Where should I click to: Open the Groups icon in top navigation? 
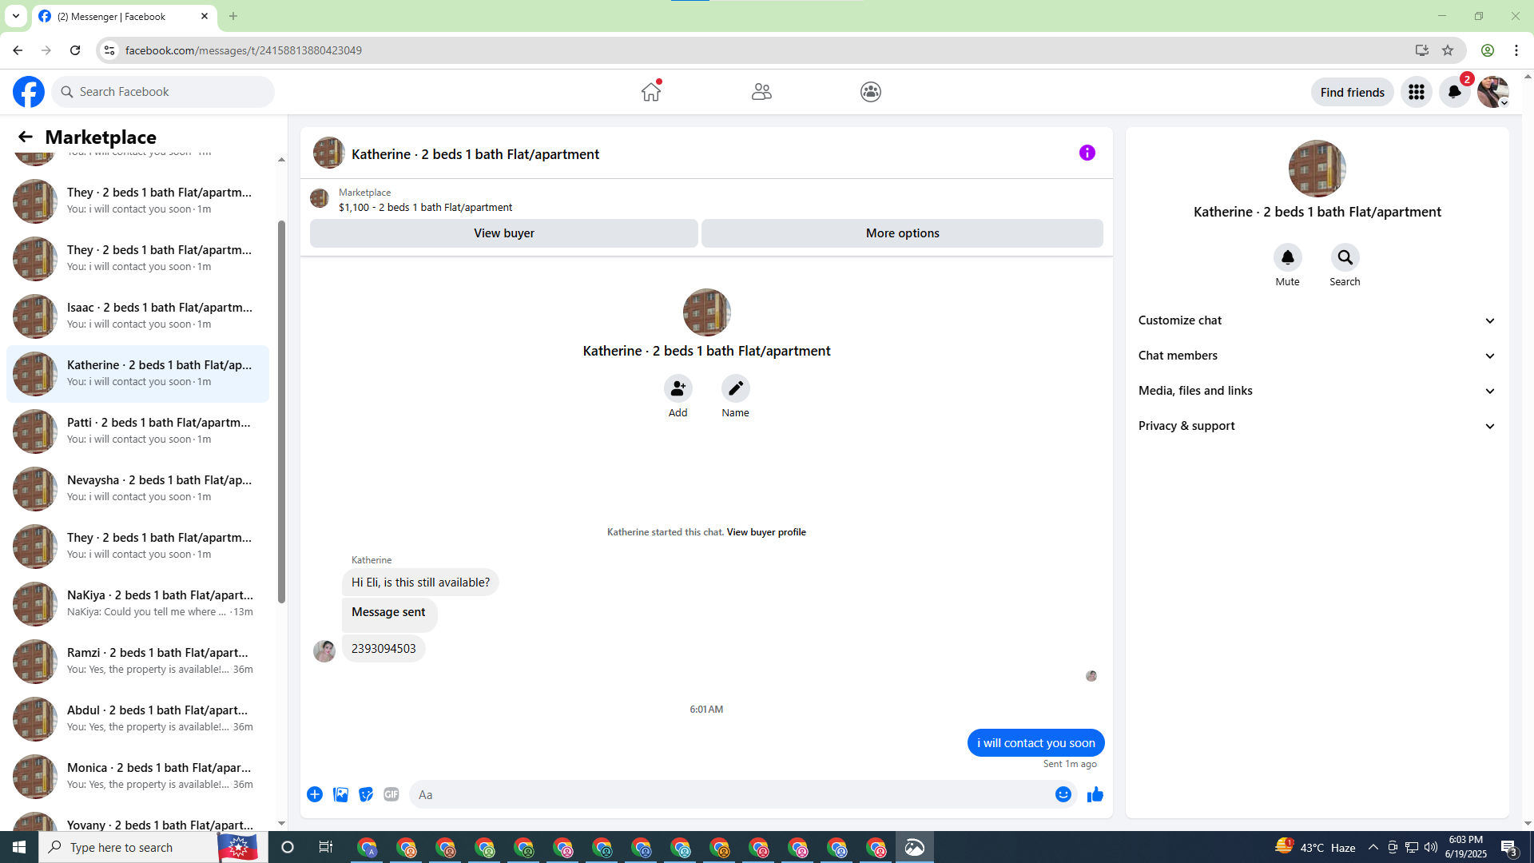[871, 92]
